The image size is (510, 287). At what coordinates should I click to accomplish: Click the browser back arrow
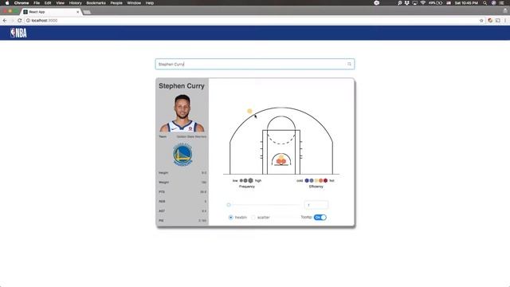pos(5,21)
